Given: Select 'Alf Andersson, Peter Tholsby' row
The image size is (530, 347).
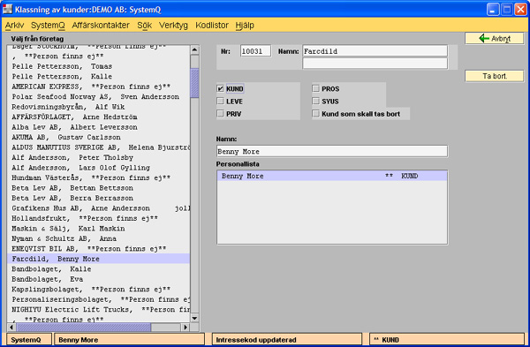Looking at the screenshot, I should (x=99, y=157).
